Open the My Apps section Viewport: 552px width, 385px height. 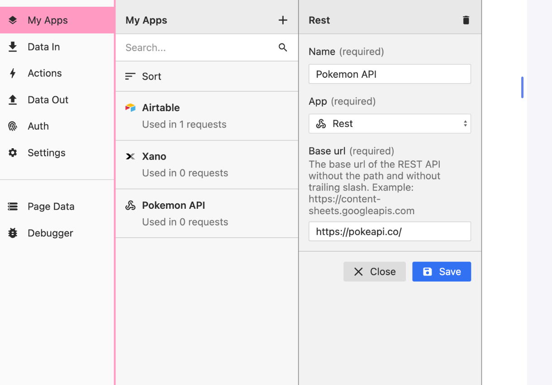48,20
